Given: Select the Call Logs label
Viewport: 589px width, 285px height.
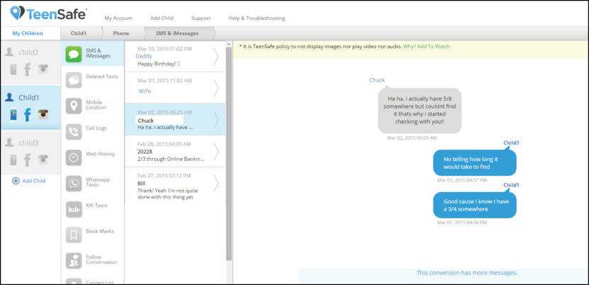Looking at the screenshot, I should tap(97, 128).
